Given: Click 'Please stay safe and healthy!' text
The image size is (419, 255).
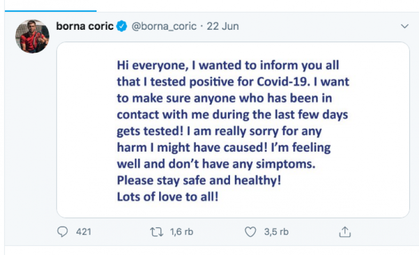Looking at the screenshot, I should click(x=199, y=180).
